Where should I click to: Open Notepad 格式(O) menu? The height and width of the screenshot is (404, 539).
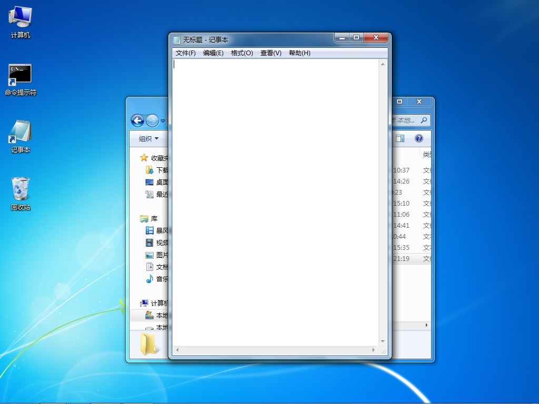[242, 53]
